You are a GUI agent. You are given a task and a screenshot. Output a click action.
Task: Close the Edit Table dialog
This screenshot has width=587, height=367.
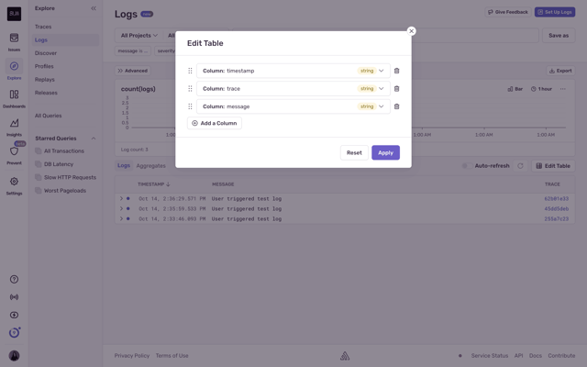coord(411,31)
